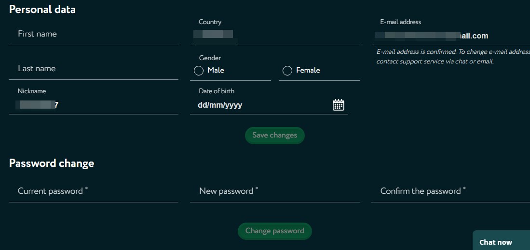Click the New password field
This screenshot has width=530, height=250.
275,191
